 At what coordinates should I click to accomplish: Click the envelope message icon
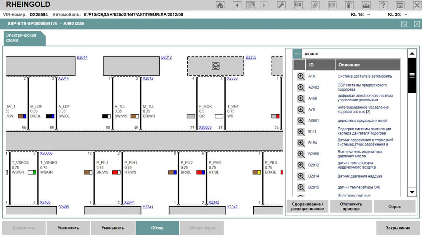[332, 5]
